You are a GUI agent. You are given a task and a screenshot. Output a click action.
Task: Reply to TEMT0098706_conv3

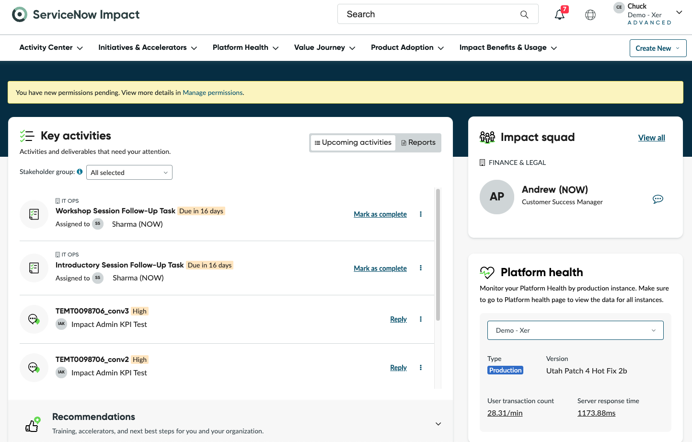(398, 319)
